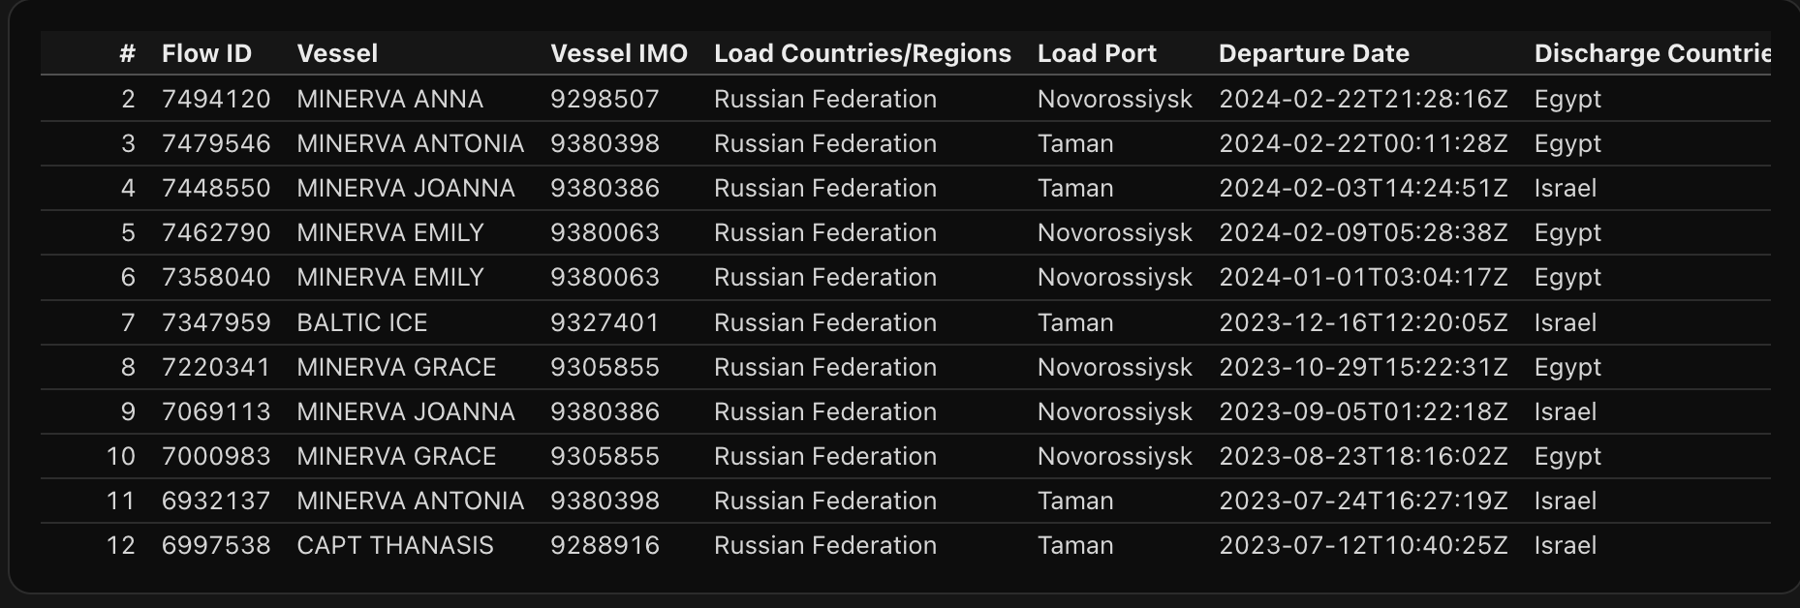The width and height of the screenshot is (1800, 608).
Task: Click the BALTIC ICE vessel cell
Action: (x=361, y=322)
